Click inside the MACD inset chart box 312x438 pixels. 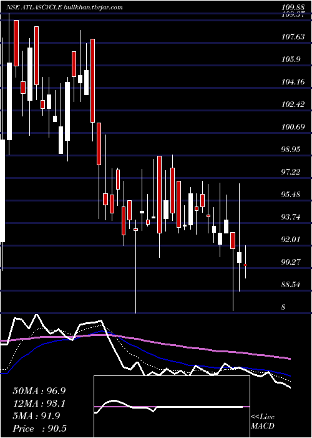[172, 407]
